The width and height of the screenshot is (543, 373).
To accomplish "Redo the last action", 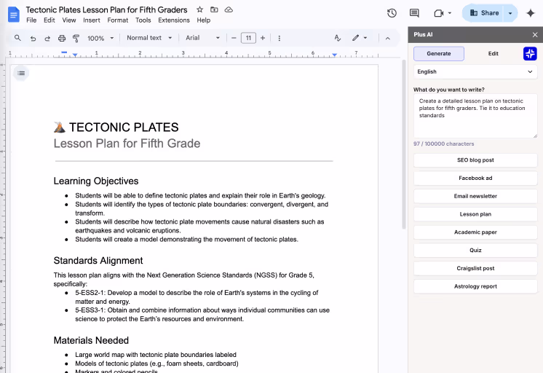I will point(47,38).
